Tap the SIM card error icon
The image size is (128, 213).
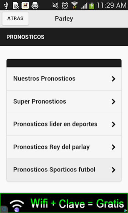(x=16, y=6)
